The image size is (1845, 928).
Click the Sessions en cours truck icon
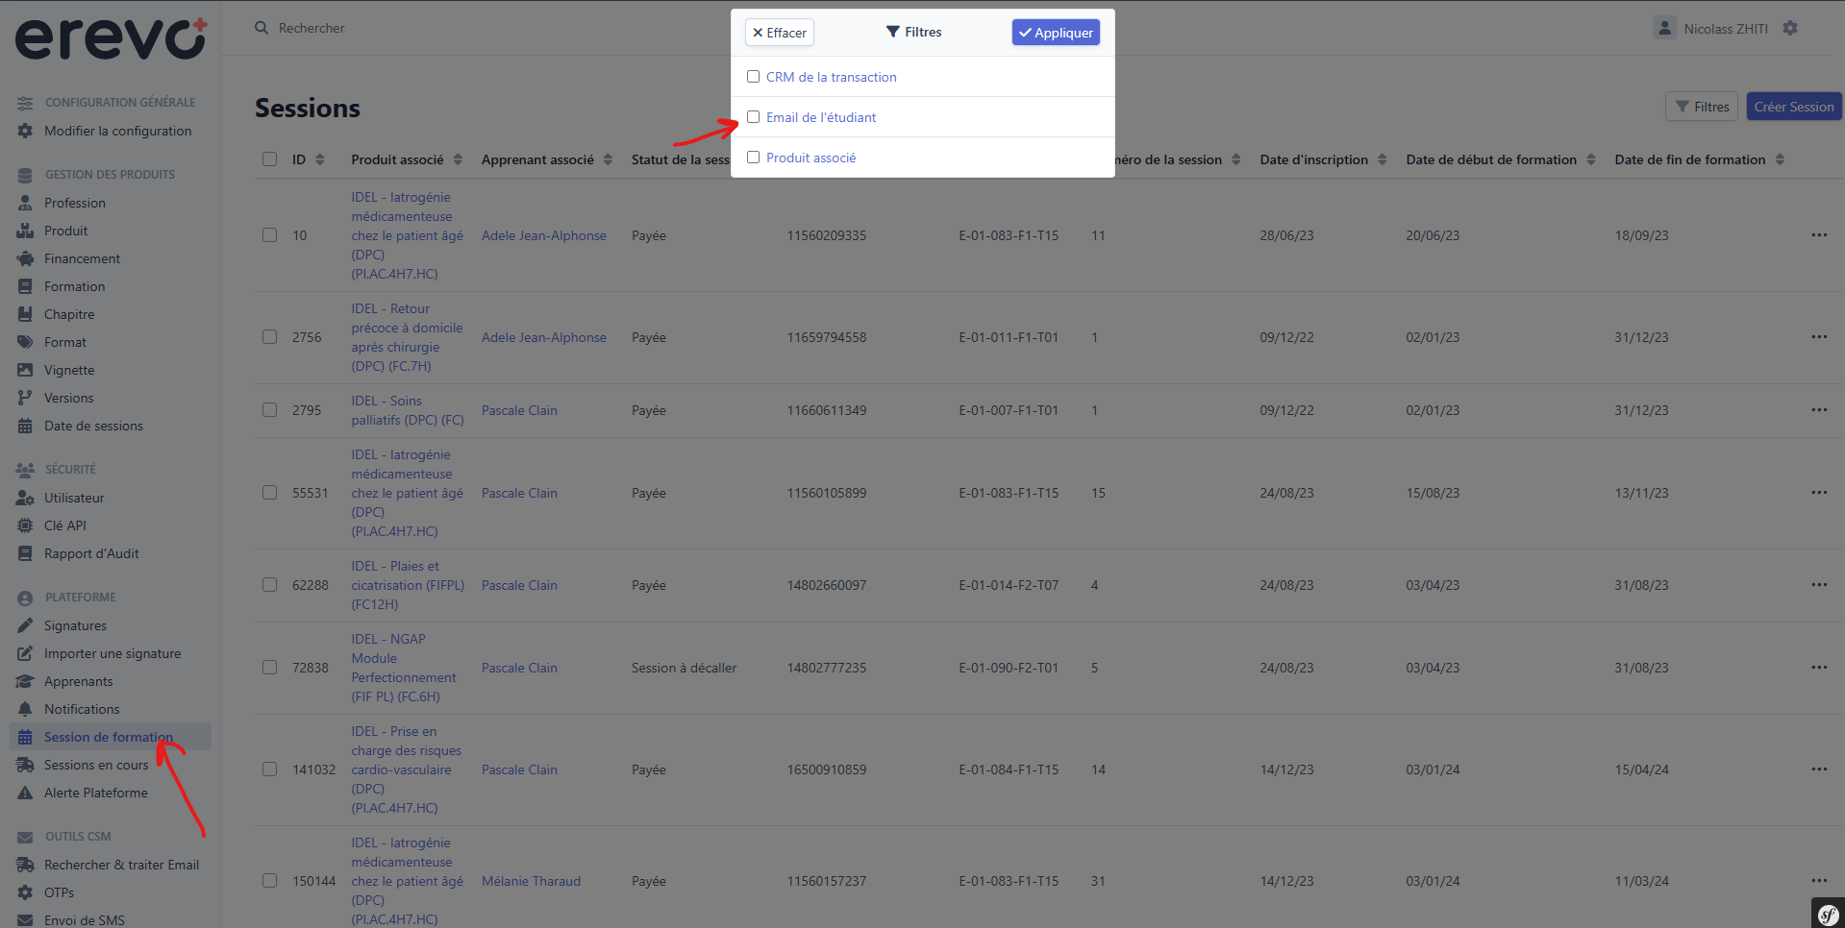coord(25,765)
